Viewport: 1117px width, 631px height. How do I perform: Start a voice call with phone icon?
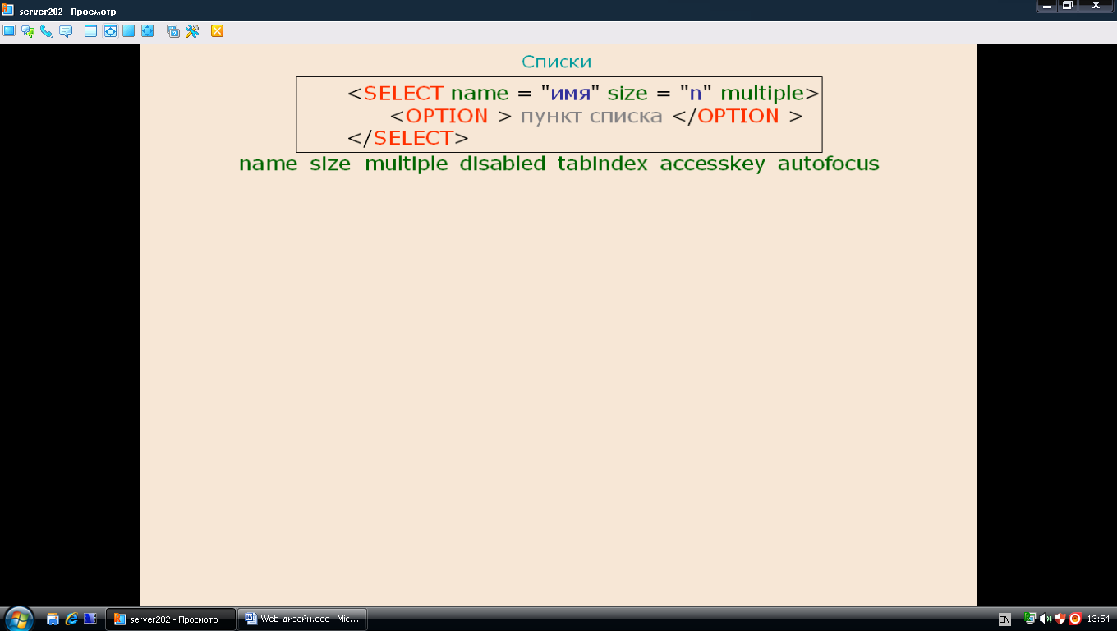(47, 31)
